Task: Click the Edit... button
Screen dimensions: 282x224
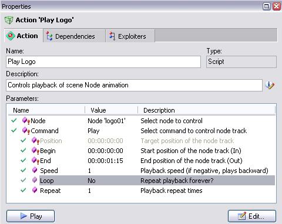Action: 252,216
